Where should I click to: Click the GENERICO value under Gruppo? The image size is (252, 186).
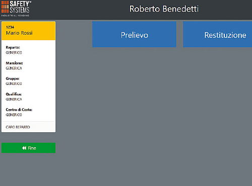[x=14, y=84]
